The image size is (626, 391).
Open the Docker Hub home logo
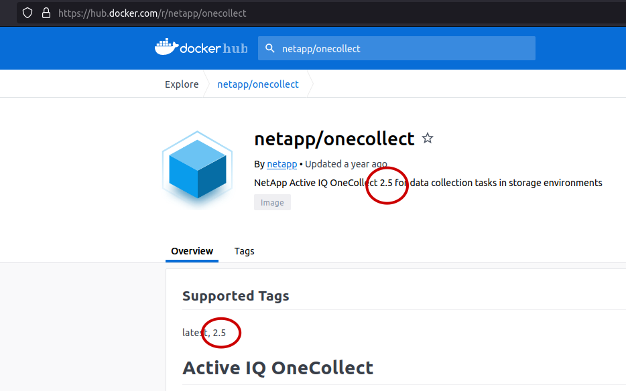pos(201,48)
